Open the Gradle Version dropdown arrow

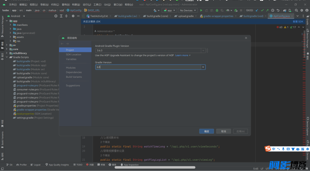(x=203, y=67)
